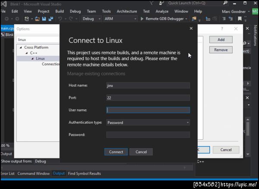Click the New Project toolbar icon
The image size is (259, 189).
pos(27,19)
